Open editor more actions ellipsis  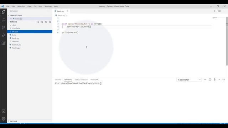[224, 11]
